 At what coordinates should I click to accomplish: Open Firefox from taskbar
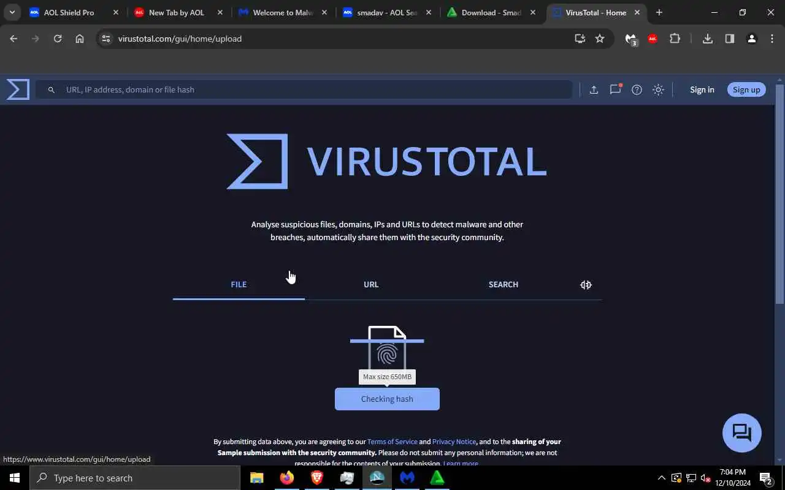pyautogui.click(x=287, y=478)
